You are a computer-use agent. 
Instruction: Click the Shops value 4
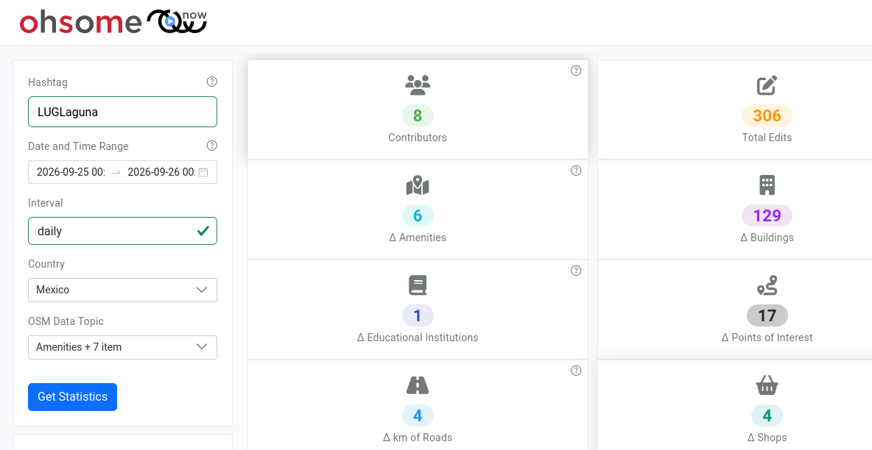pyautogui.click(x=767, y=415)
